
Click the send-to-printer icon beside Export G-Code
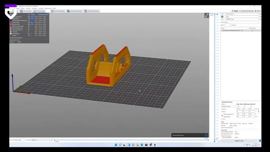click(260, 141)
